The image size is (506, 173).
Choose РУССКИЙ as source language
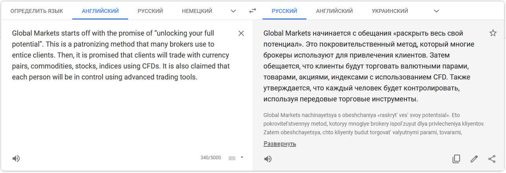[150, 11]
